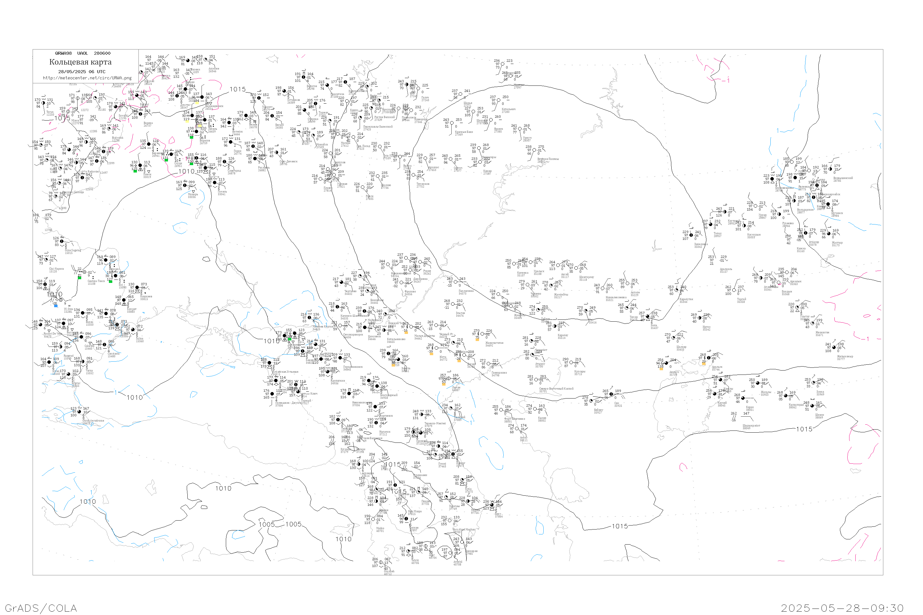Click the Тюлений station quarter-filled circle
923x615 pixels.
point(451,409)
